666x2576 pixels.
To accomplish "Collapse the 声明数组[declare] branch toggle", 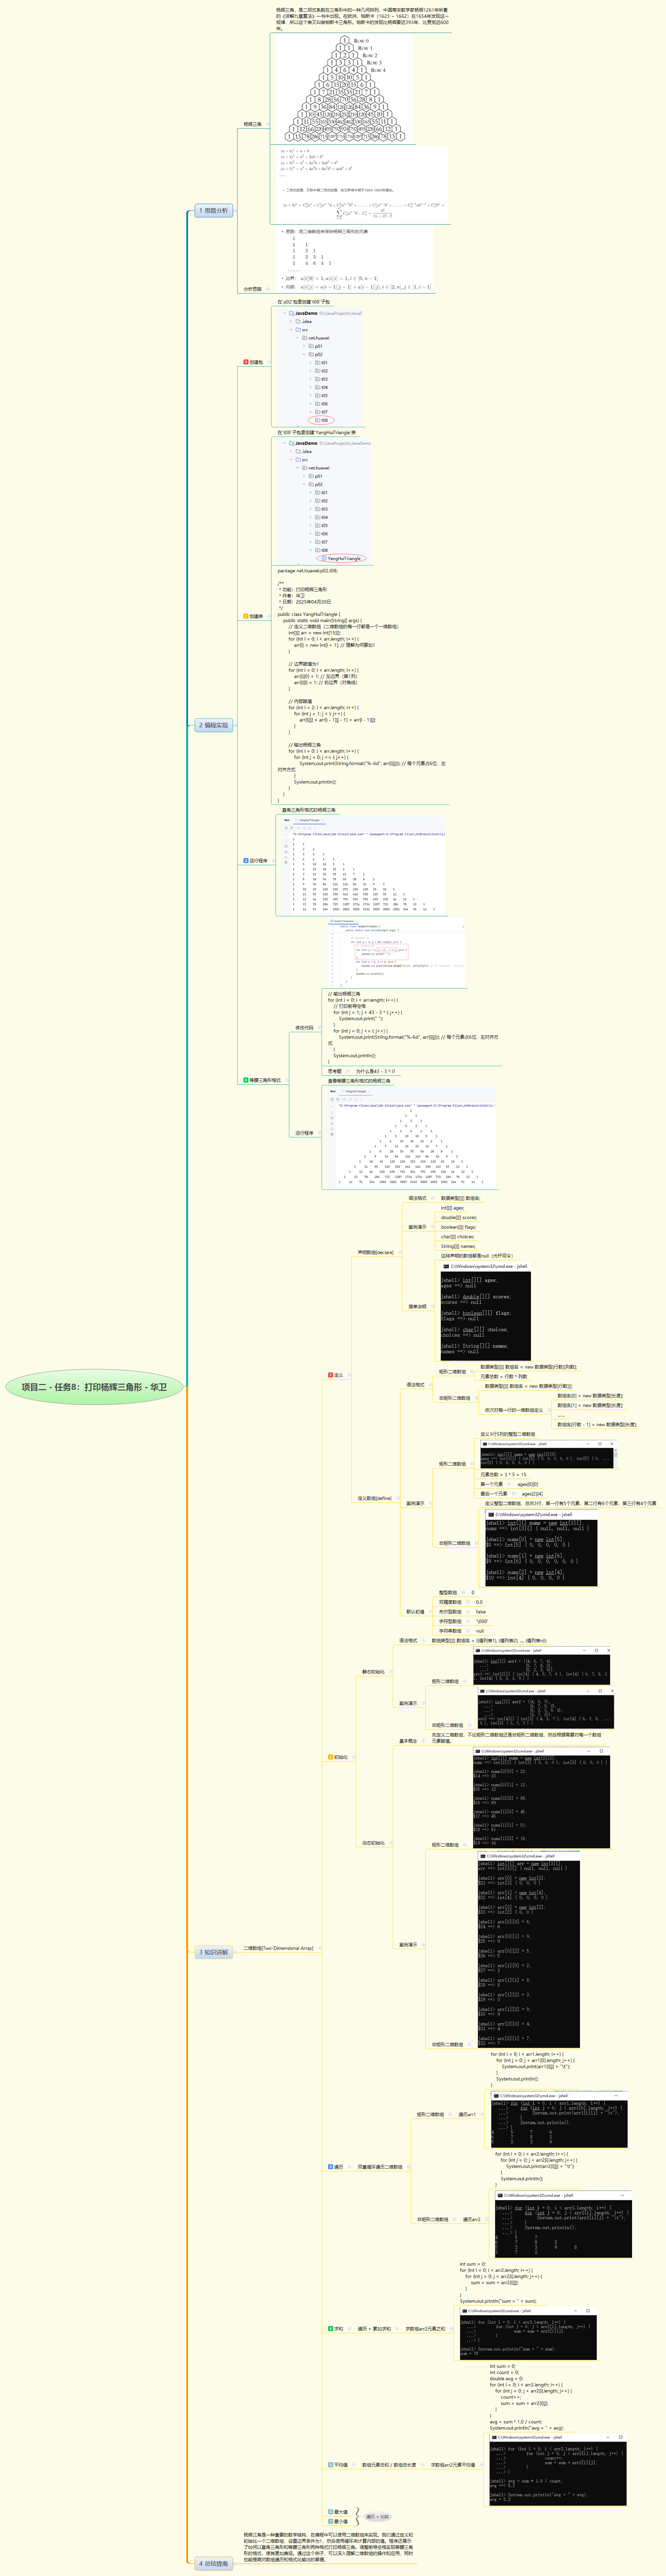I will pyautogui.click(x=400, y=1252).
